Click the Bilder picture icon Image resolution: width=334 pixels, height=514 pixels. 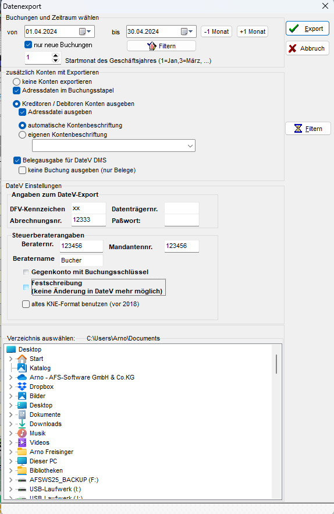pyautogui.click(x=22, y=396)
